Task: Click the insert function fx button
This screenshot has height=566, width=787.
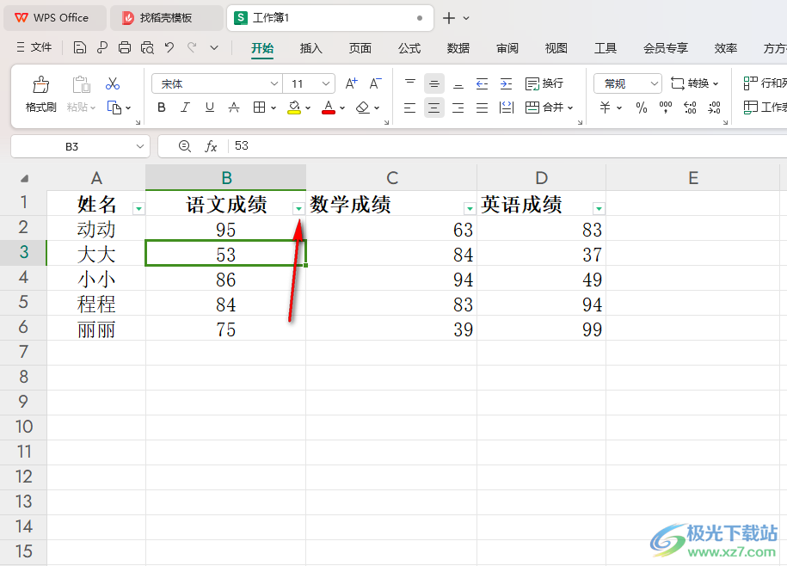Action: click(211, 146)
